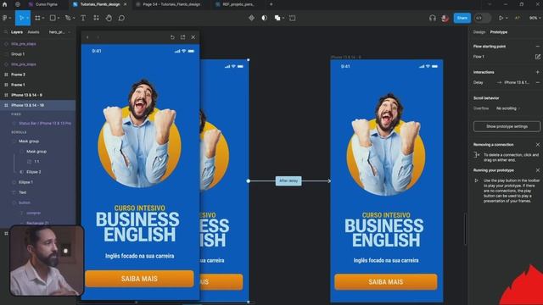Click the user avatar in toolbar
The width and height of the screenshot is (543, 305).
(445, 18)
